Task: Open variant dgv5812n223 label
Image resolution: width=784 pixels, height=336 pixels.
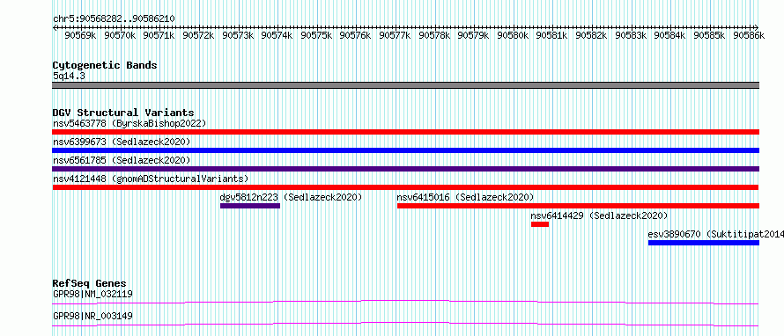Action: pyautogui.click(x=249, y=197)
